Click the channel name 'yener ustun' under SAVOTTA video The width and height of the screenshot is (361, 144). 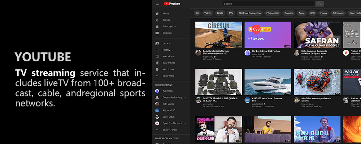[208, 104]
